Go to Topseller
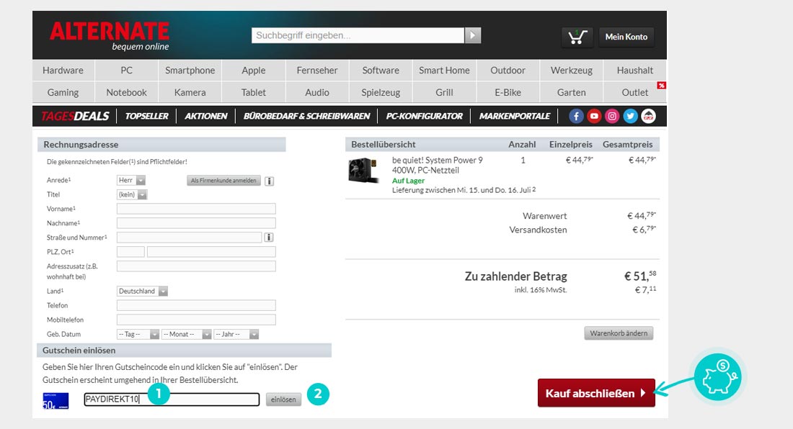 point(146,116)
